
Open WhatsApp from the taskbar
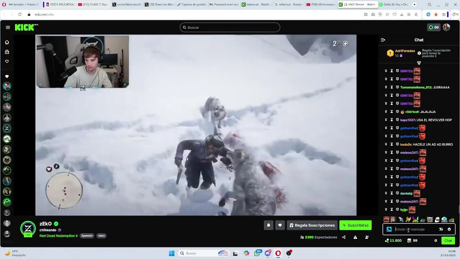coord(257,253)
